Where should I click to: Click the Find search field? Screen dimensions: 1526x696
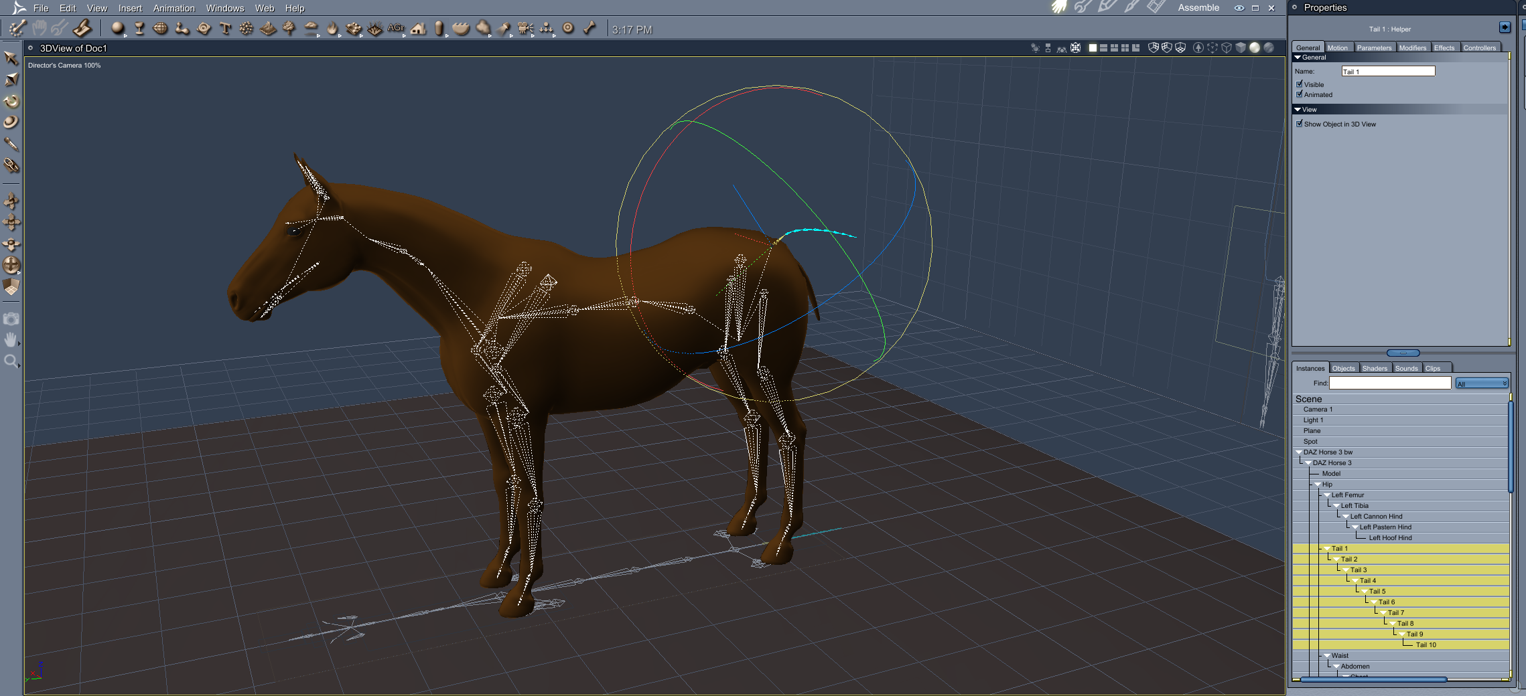[1390, 383]
